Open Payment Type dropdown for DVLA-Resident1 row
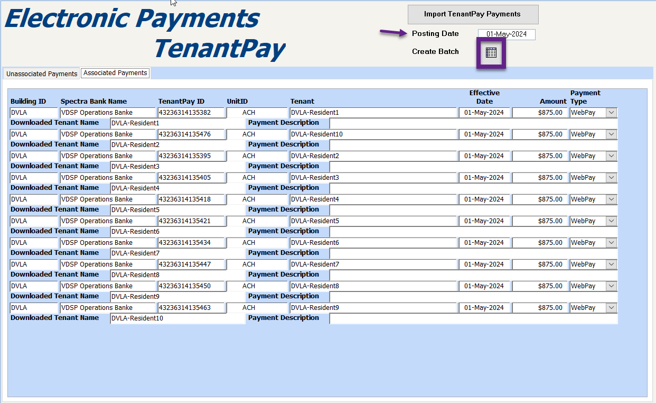 pyautogui.click(x=611, y=113)
